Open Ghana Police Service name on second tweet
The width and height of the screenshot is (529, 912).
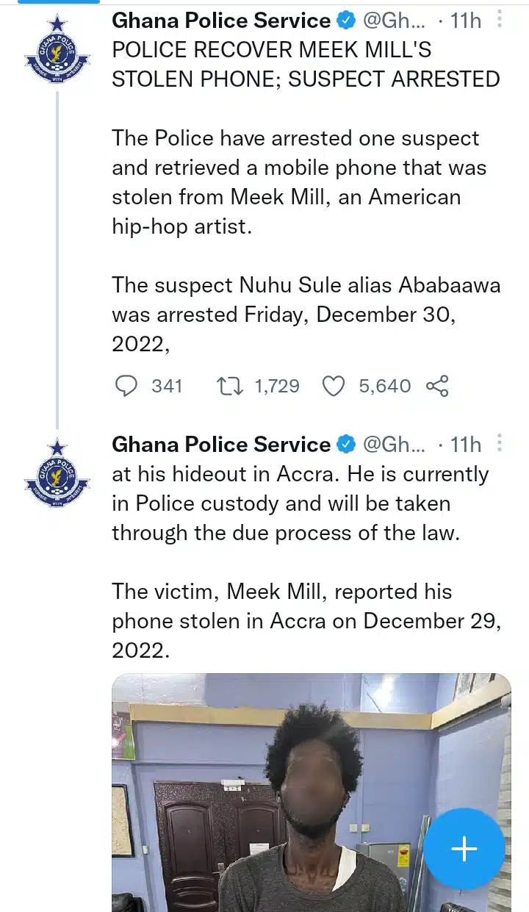(x=220, y=445)
